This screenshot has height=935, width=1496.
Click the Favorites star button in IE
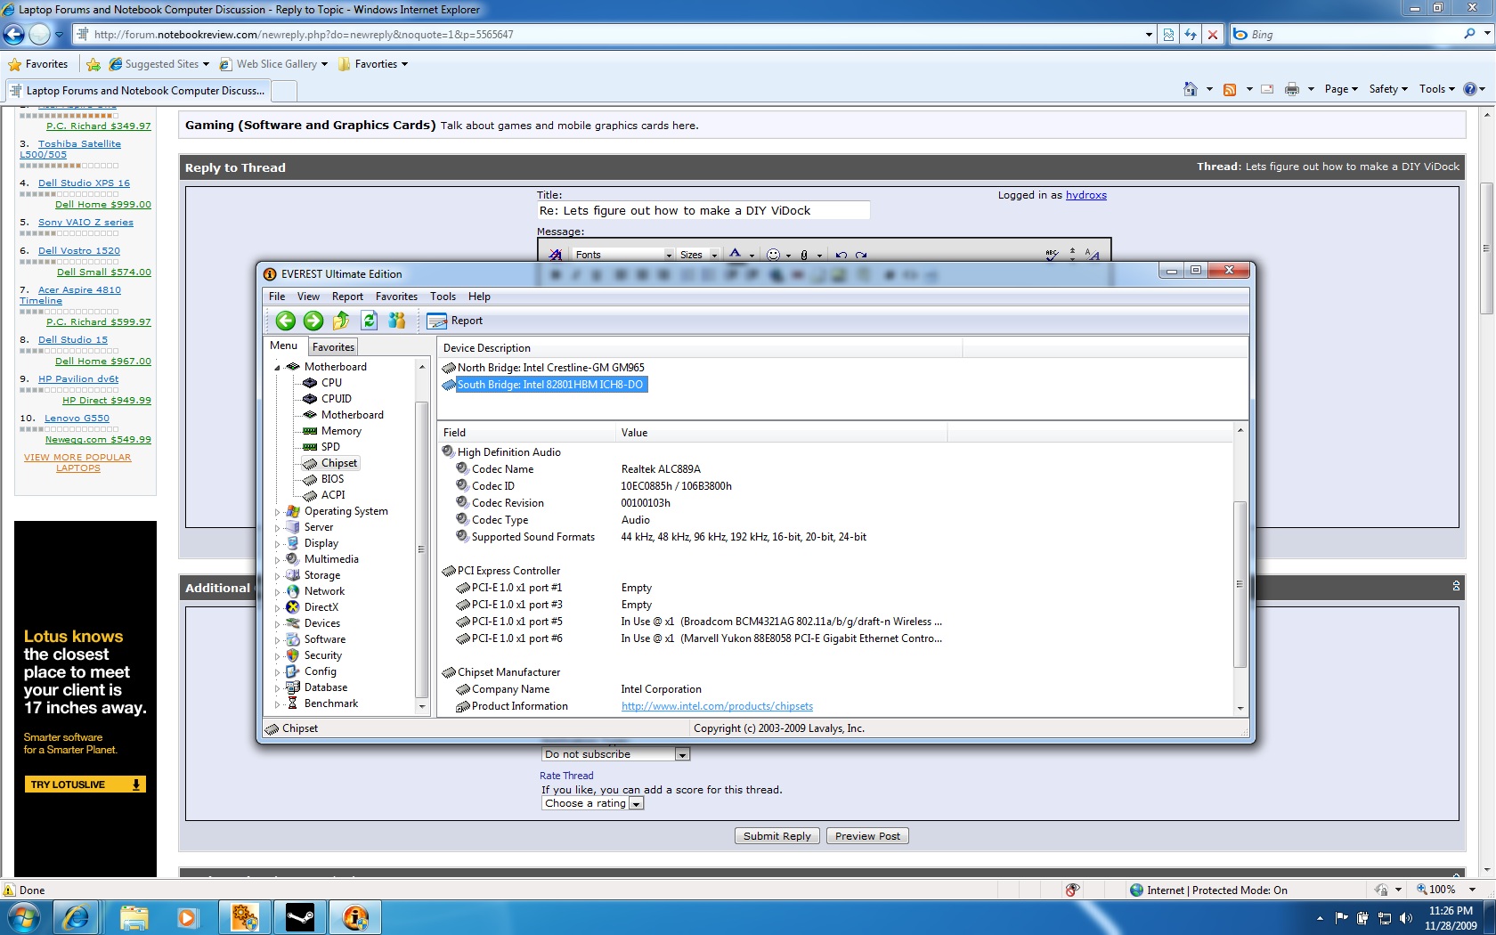coord(38,64)
